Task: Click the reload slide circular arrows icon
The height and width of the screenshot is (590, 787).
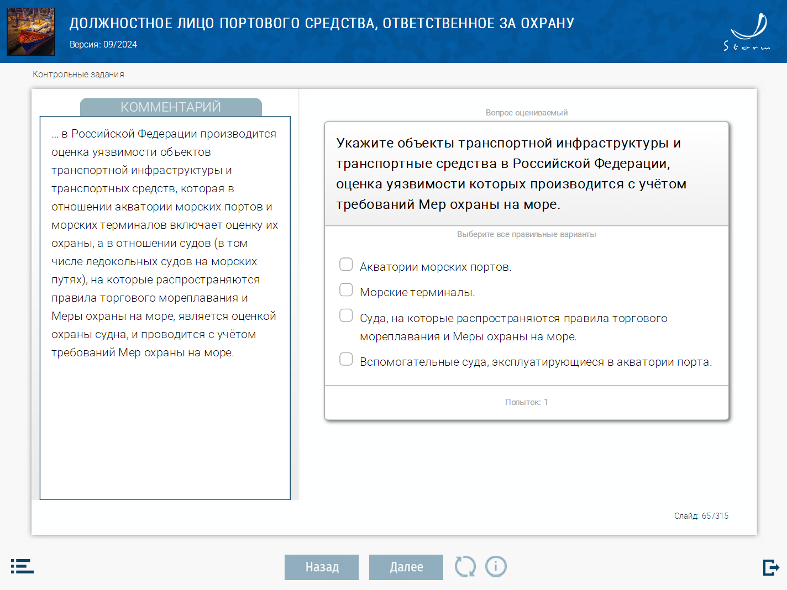Action: [x=465, y=567]
